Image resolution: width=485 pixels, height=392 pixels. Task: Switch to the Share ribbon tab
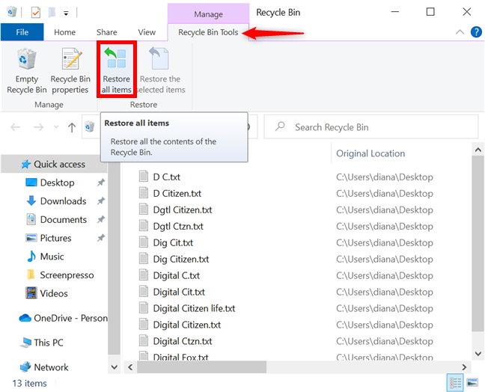click(x=107, y=32)
